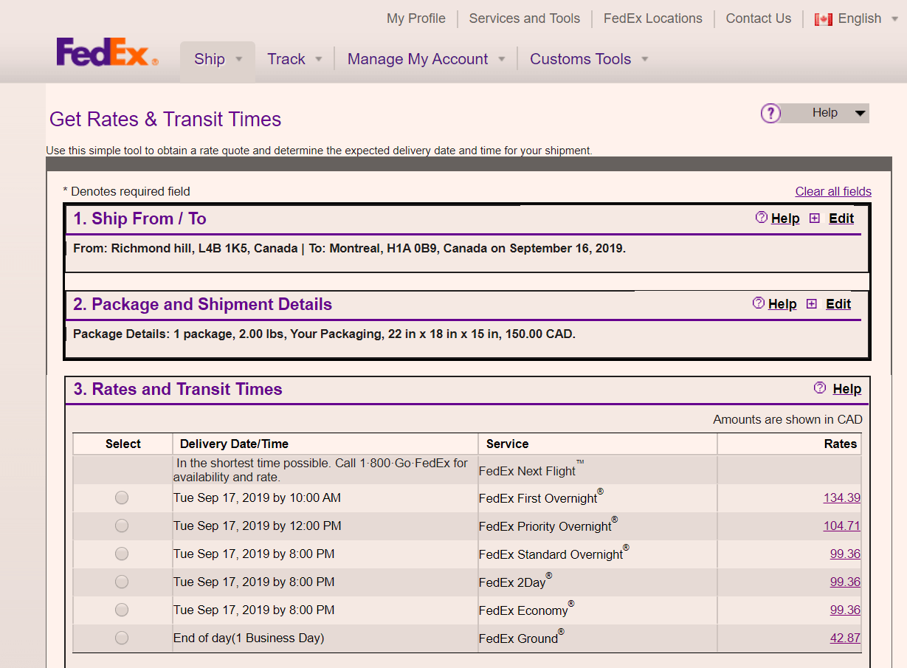This screenshot has height=668, width=907.
Task: Select FedEx 2Day radio button
Action: [122, 582]
